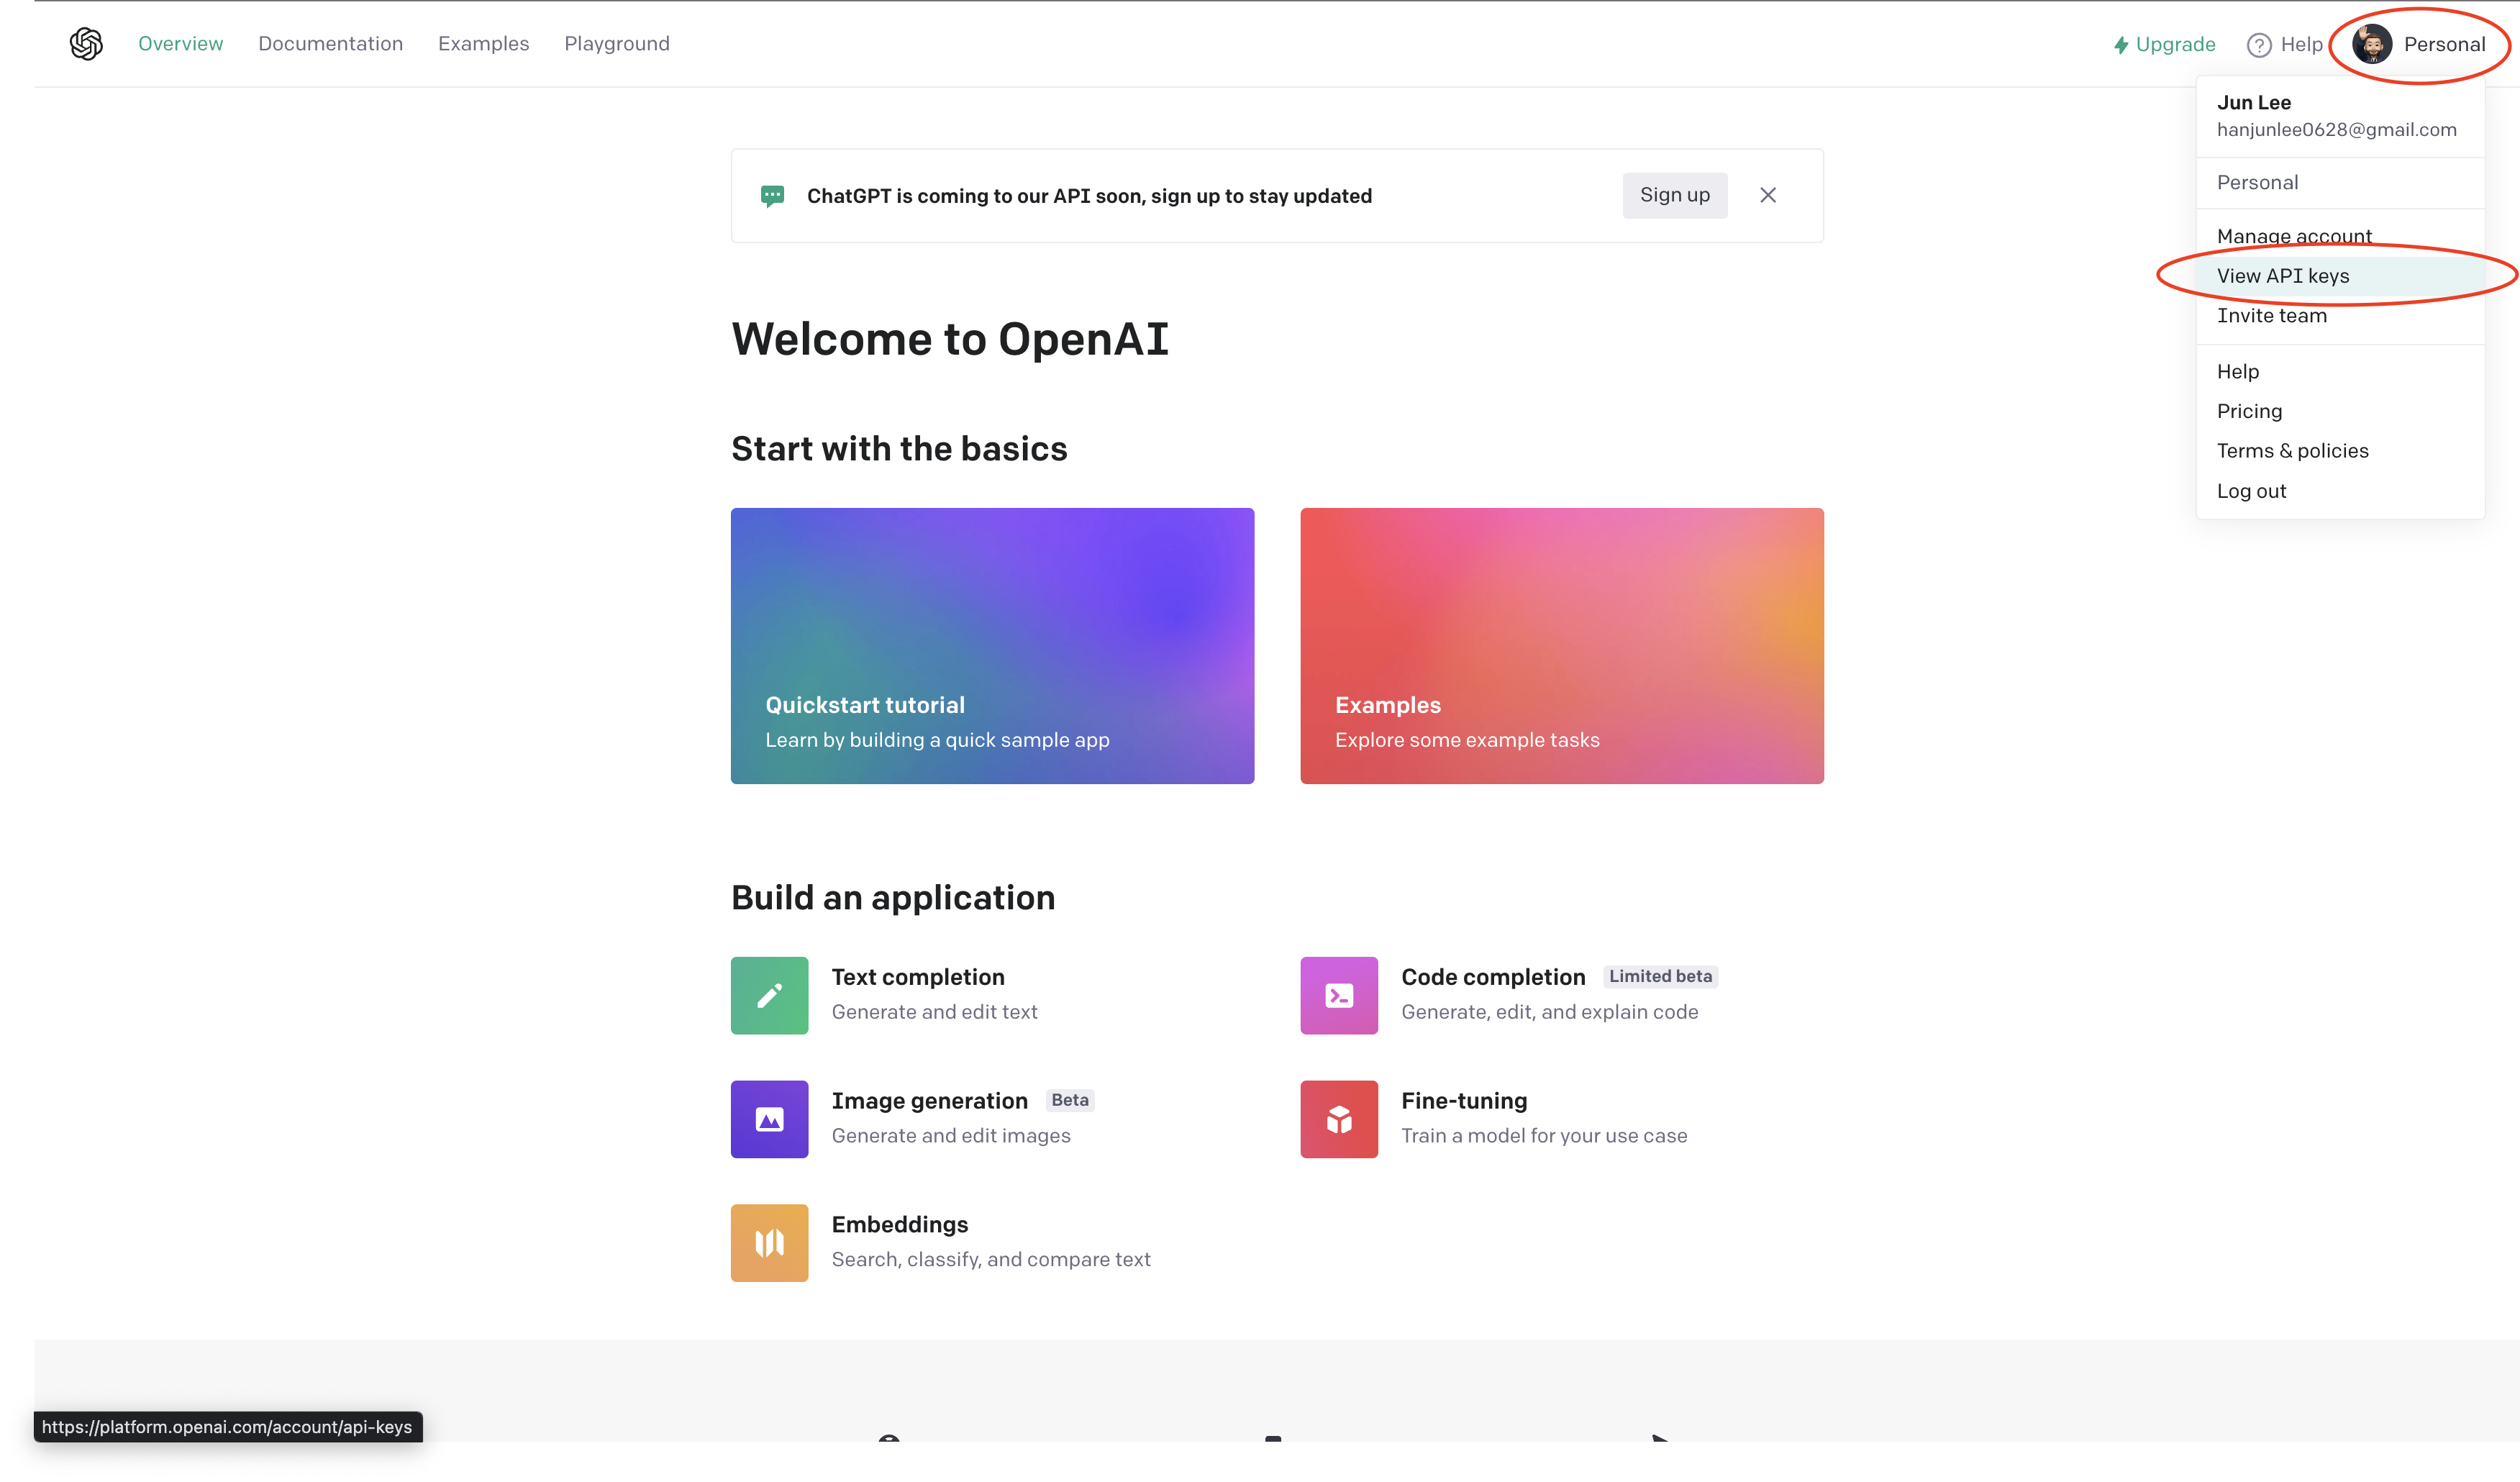Dismiss the ChatGPT API announcement banner
Screen dimensions: 2520x1482
1767,195
